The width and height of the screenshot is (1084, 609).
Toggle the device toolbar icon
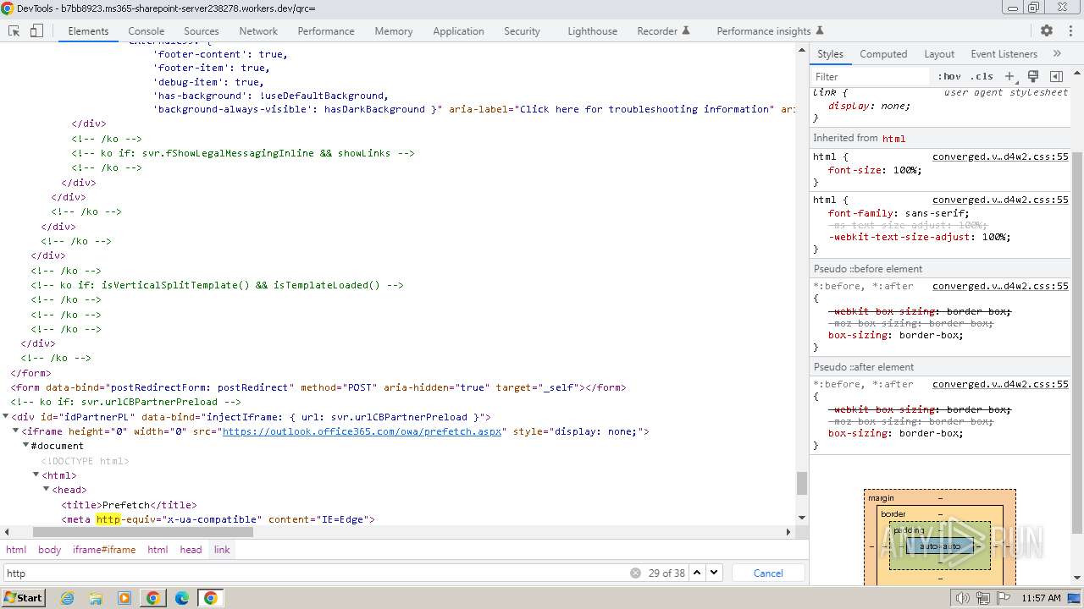coord(36,30)
